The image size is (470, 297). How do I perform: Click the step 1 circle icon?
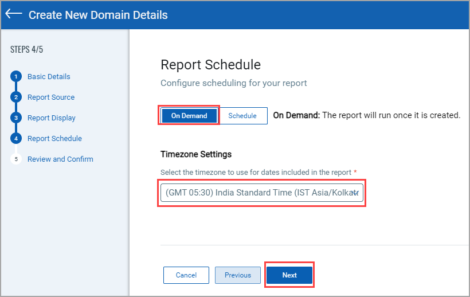pyautogui.click(x=16, y=77)
